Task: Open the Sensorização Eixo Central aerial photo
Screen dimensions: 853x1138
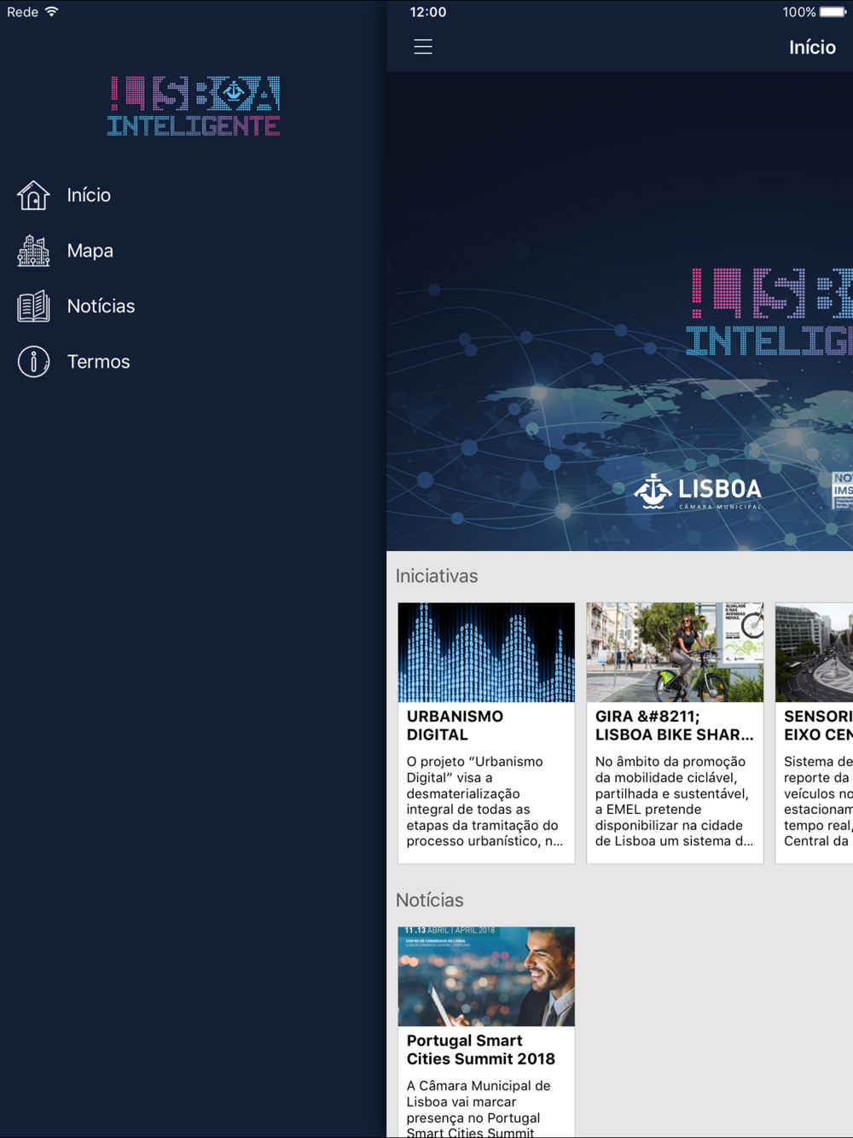Action: pos(814,653)
